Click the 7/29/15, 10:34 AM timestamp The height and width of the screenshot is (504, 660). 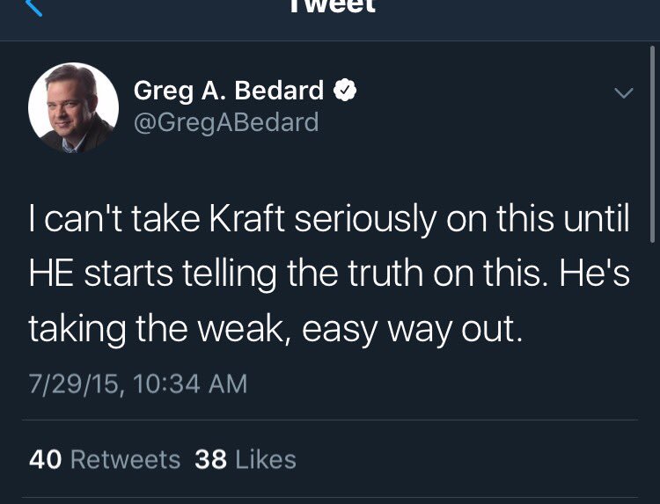point(137,383)
